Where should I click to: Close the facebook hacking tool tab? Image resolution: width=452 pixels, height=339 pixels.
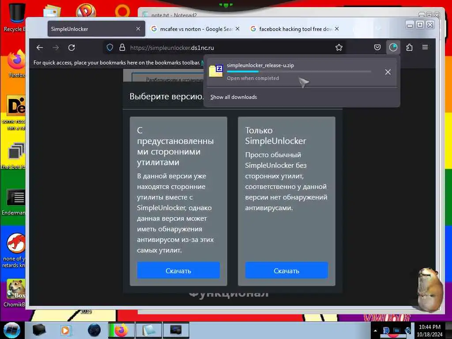337,29
